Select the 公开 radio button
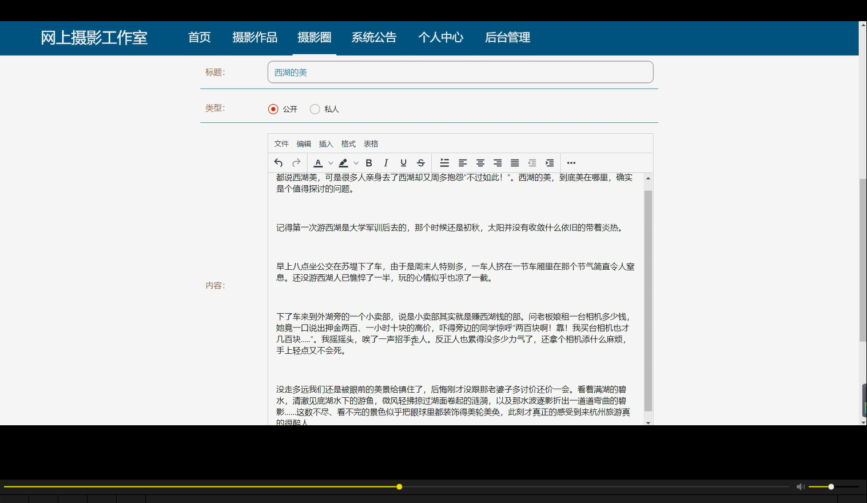Viewport: 867px width, 503px height. click(273, 109)
